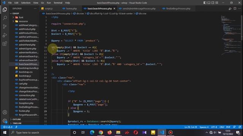Open Google Chrome from taskbar
The height and width of the screenshot is (136, 243).
click(x=101, y=133)
